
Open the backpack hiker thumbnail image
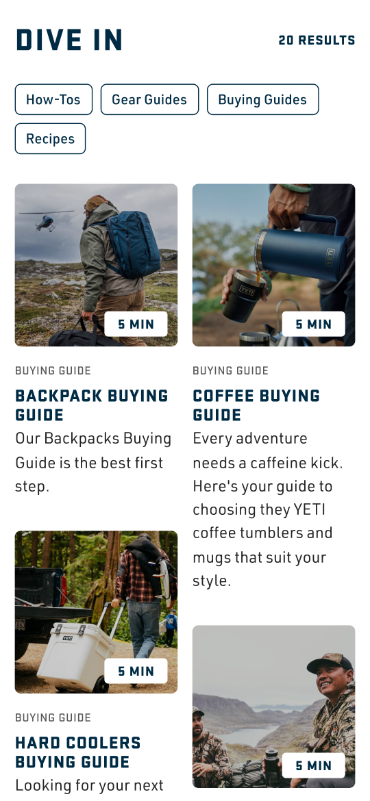coord(96,265)
